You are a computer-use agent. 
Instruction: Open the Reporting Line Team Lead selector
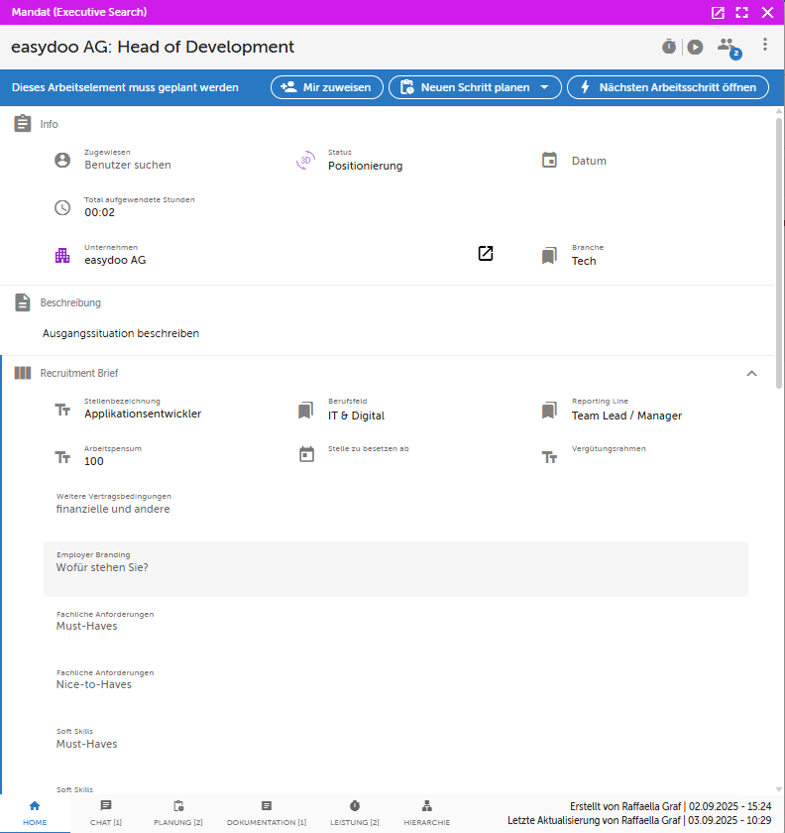pos(626,416)
